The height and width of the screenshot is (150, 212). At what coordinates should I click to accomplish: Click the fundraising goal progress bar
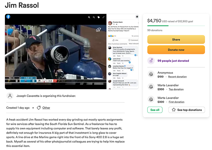click(176, 26)
